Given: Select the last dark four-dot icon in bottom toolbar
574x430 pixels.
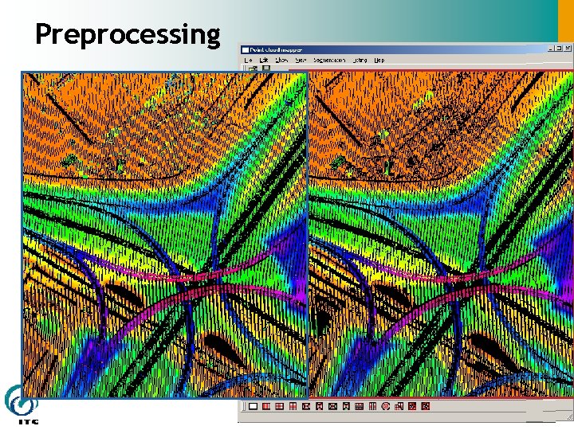Looking at the screenshot, I should pos(426,406).
